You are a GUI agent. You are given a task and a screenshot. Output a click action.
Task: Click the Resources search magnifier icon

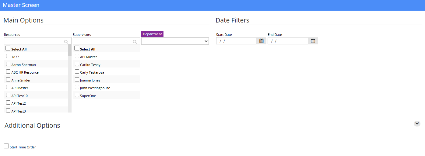66,42
